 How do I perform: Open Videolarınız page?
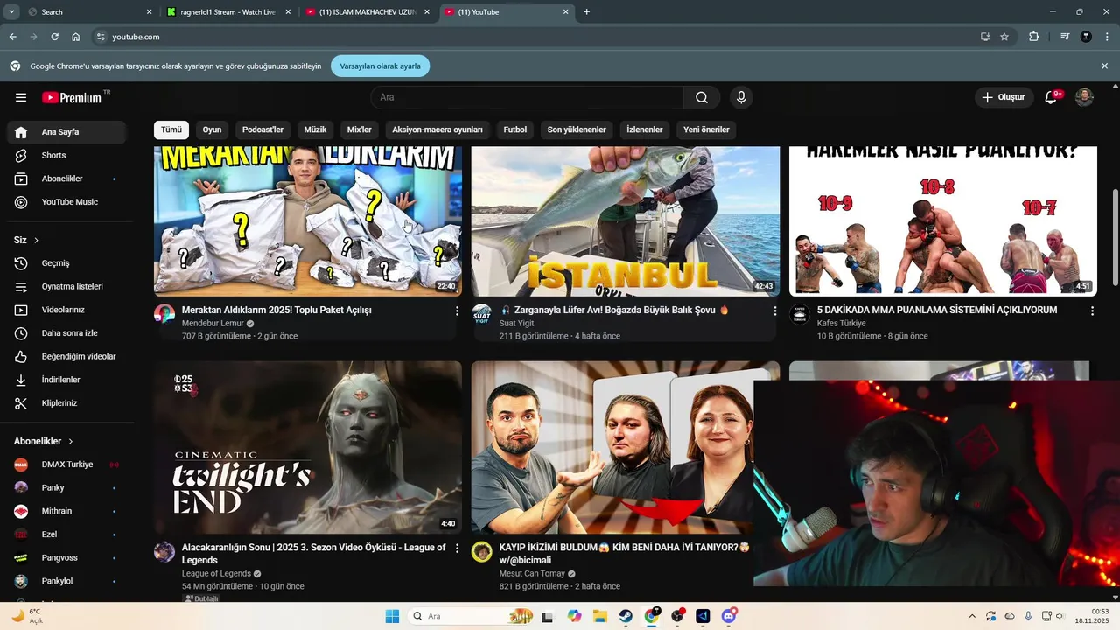[66, 310]
